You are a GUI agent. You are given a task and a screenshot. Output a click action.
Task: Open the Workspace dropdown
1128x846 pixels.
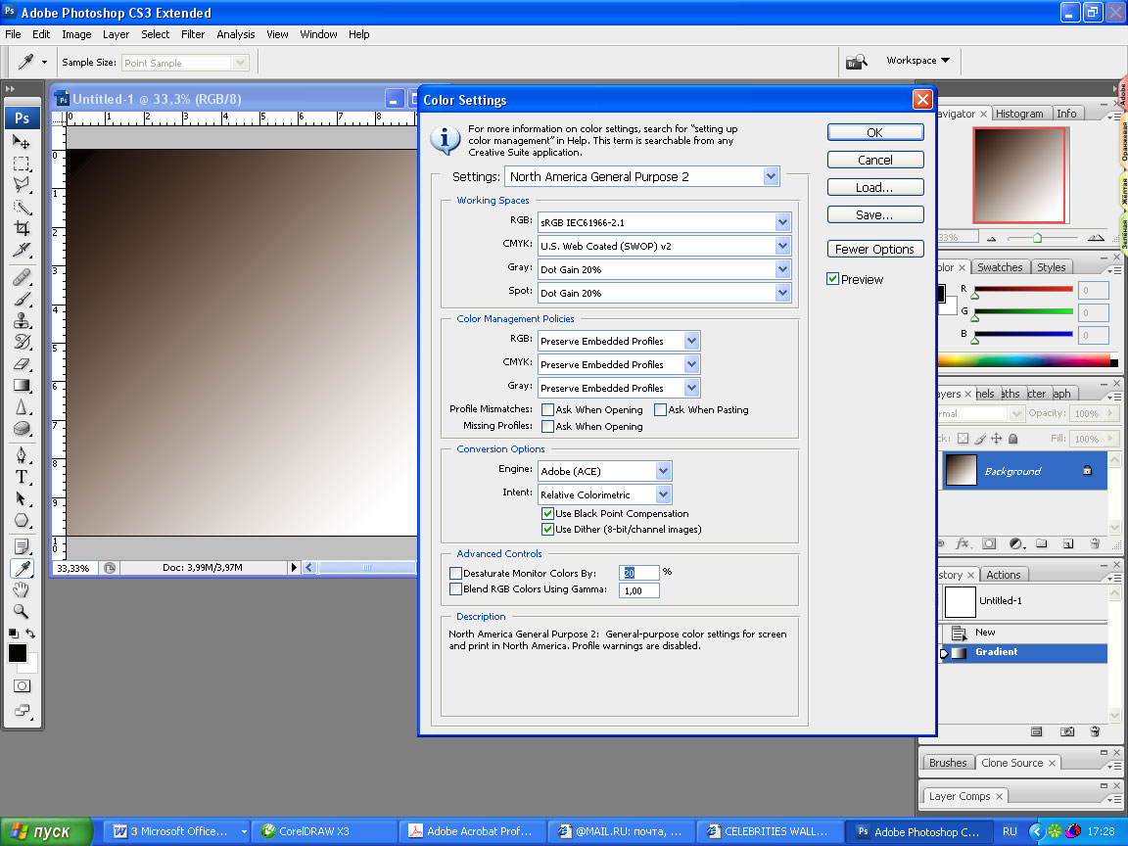tap(917, 61)
